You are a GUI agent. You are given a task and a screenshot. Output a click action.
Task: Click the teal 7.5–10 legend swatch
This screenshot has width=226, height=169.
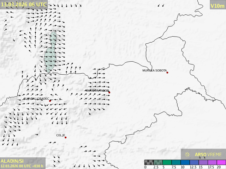tap(177, 163)
